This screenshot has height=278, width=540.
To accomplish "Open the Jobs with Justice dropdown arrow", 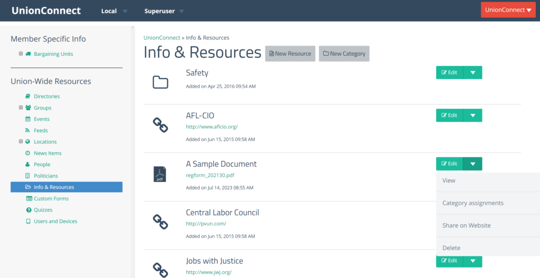I will click(472, 261).
